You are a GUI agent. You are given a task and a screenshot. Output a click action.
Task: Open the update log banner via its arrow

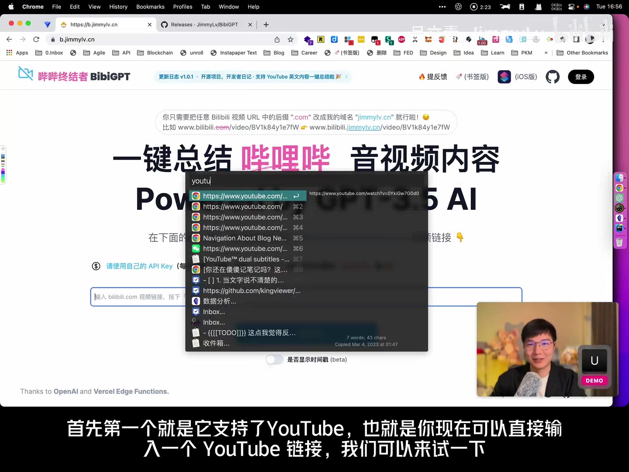click(x=346, y=76)
